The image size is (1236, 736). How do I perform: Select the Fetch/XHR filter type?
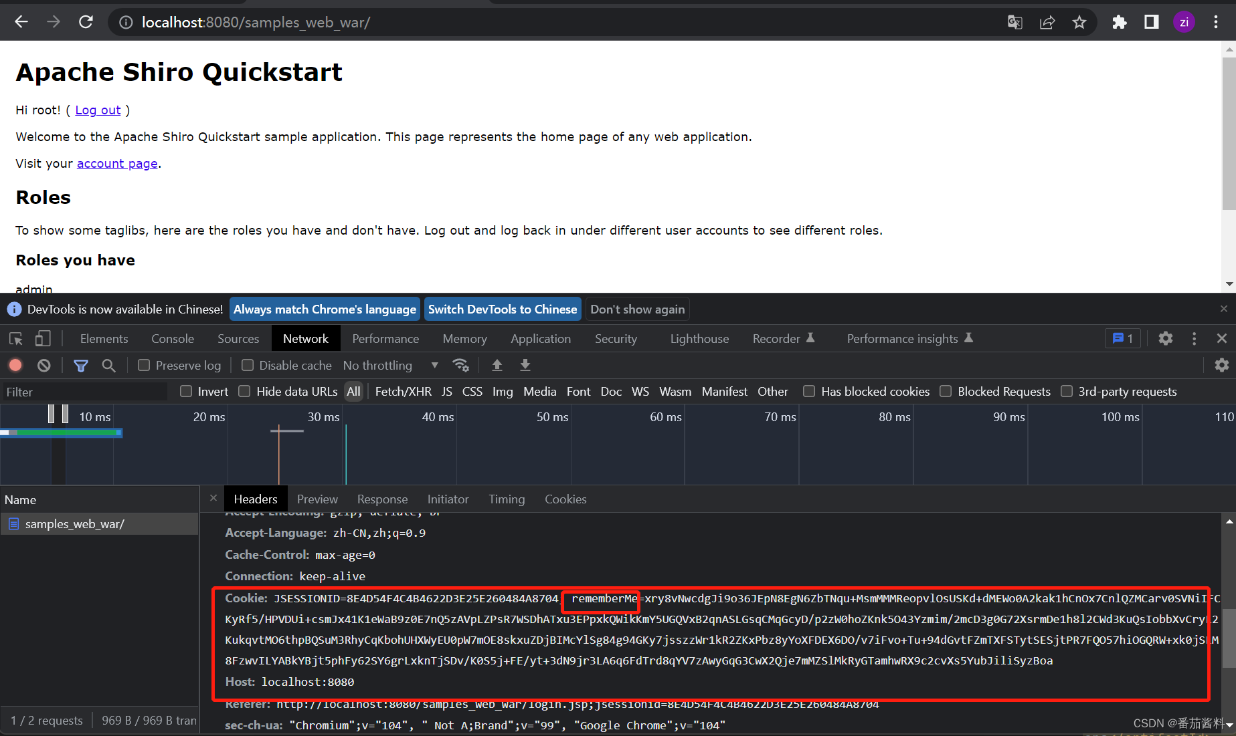pos(403,392)
